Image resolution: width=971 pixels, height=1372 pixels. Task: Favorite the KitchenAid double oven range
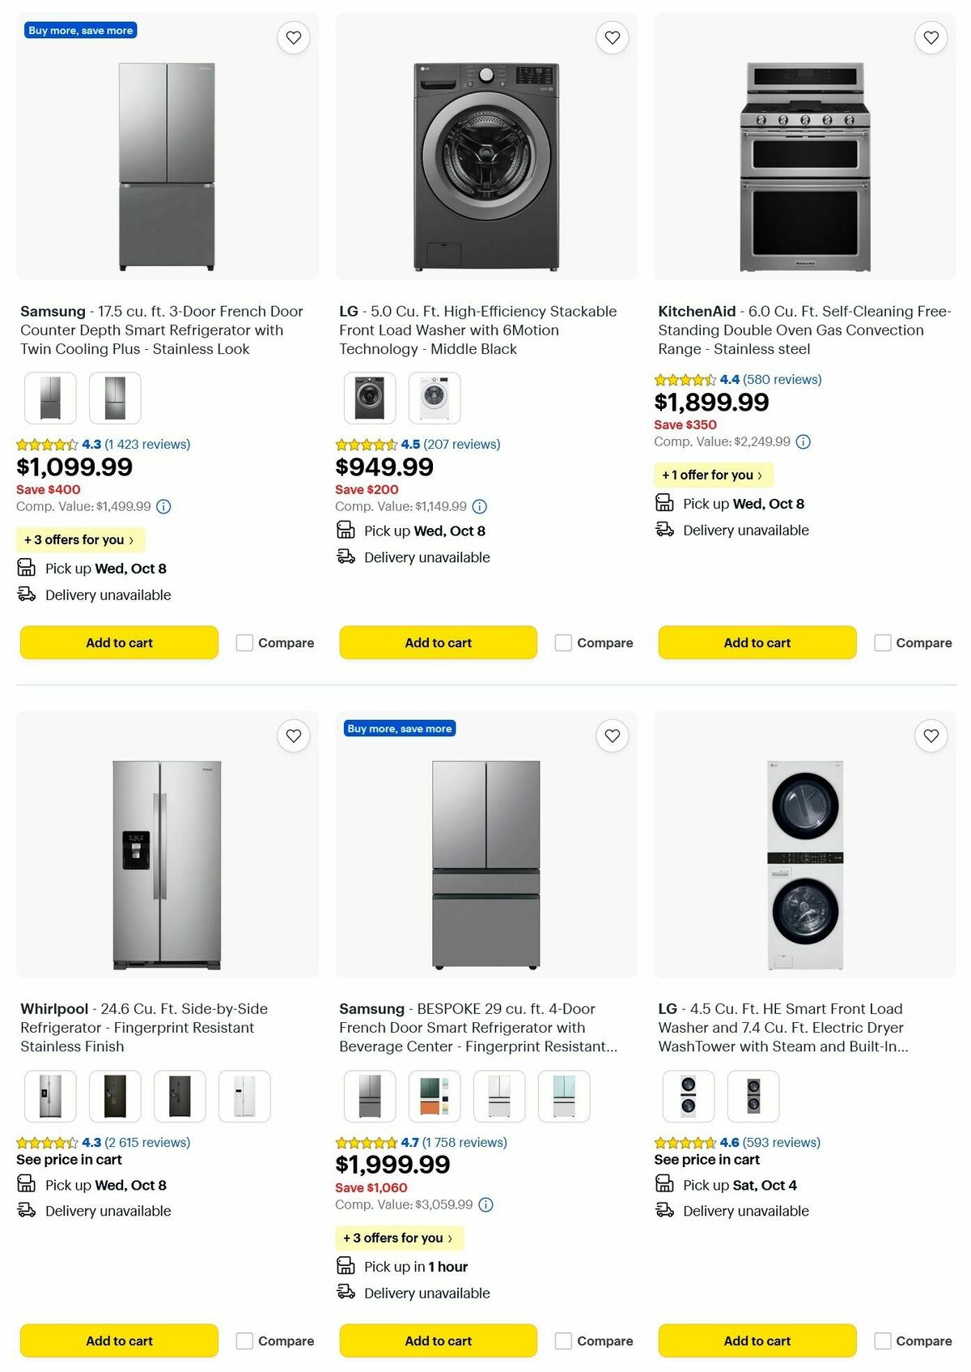pyautogui.click(x=931, y=37)
